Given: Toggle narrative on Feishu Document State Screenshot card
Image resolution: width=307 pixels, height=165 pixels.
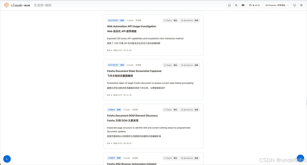Looking at the screenshot, I should coord(190,65).
